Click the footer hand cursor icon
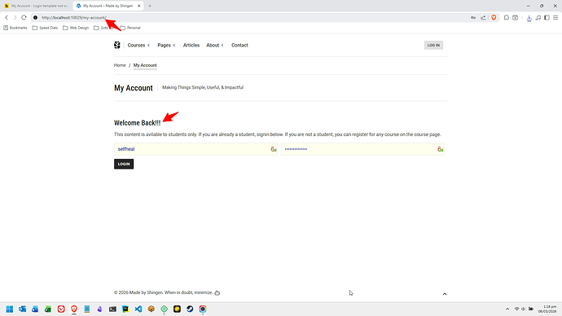The image size is (562, 316). pyautogui.click(x=217, y=292)
